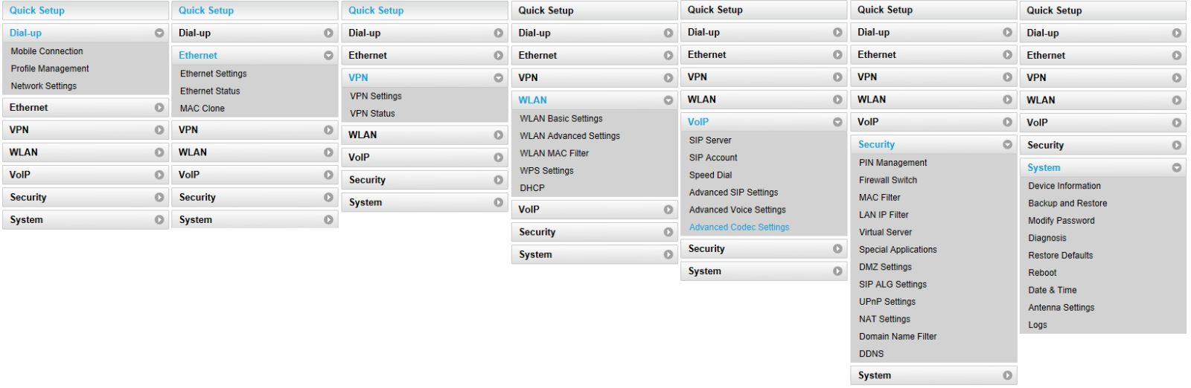Click the down-arrow icon beside highlighted Dial-up
The width and height of the screenshot is (1191, 388).
coord(159,33)
